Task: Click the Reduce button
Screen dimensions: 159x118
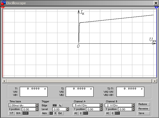Action: [x=144, y=104]
